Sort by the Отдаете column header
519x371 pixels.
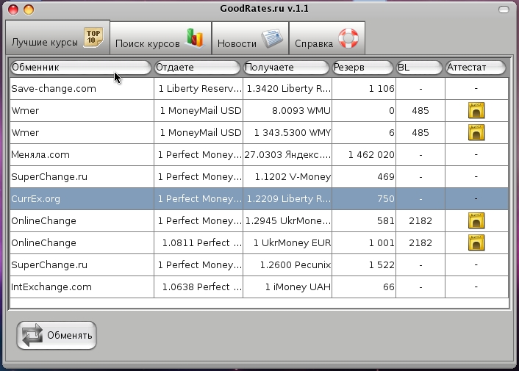[198, 68]
